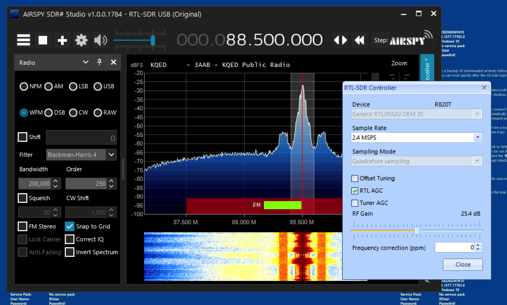Click the double left arrow step icon
507x305 pixels.
360,40
